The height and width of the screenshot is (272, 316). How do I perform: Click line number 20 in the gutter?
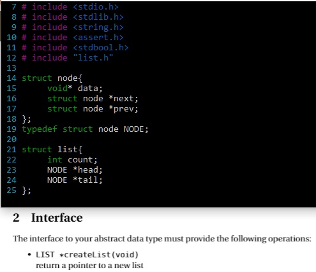(11, 140)
